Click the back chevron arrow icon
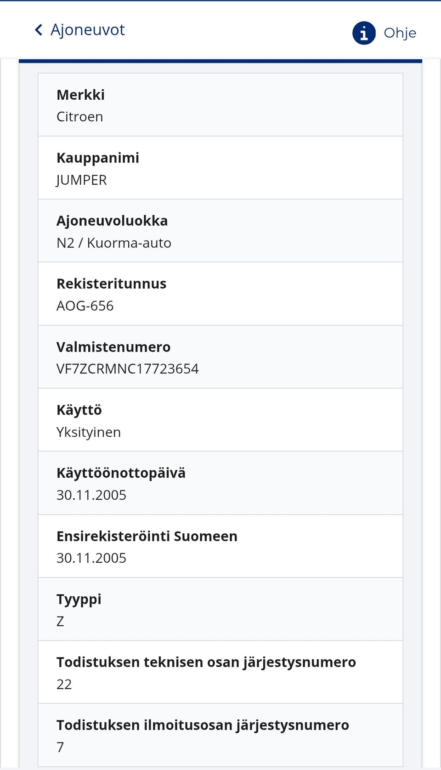441x770 pixels. 39,30
